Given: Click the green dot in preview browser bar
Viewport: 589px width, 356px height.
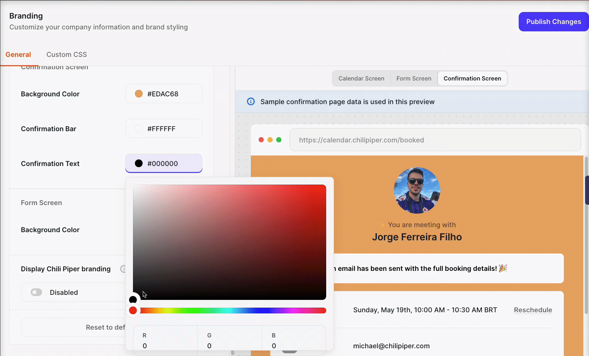Looking at the screenshot, I should (279, 140).
